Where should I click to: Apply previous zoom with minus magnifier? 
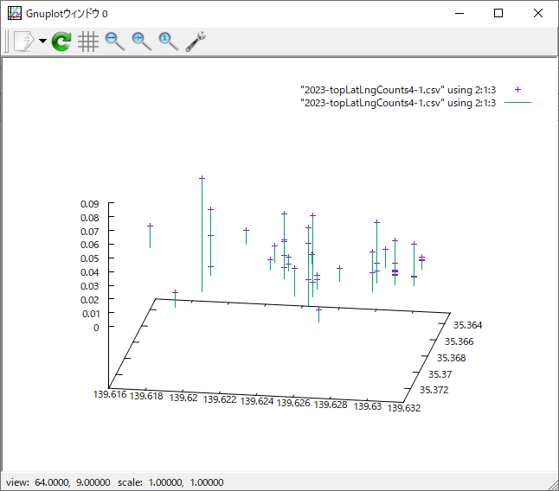pos(114,41)
